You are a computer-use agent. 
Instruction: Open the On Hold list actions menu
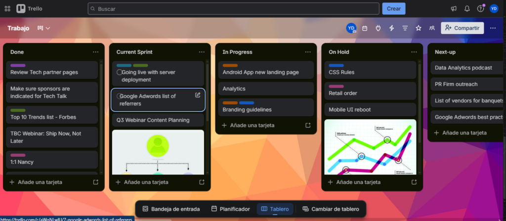(x=414, y=52)
